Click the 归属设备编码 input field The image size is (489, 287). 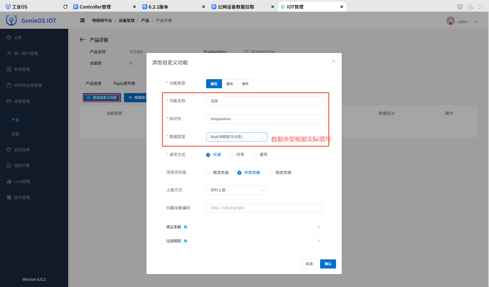(x=264, y=208)
